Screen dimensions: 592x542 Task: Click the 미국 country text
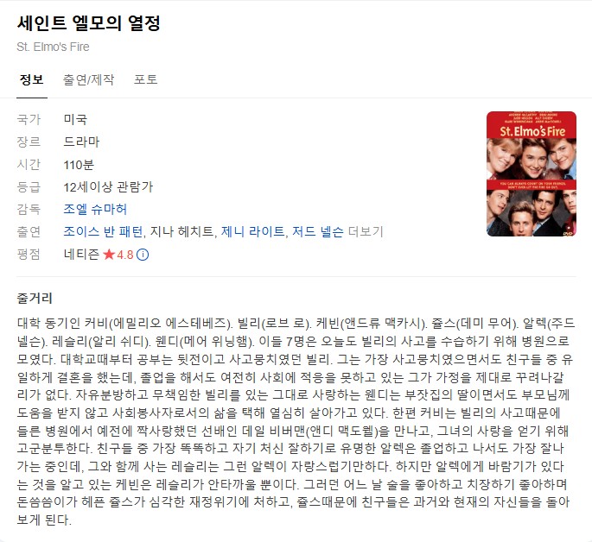click(75, 119)
